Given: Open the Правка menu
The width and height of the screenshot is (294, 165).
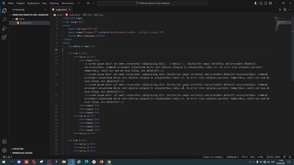Looking at the screenshot, I should click(x=20, y=3).
